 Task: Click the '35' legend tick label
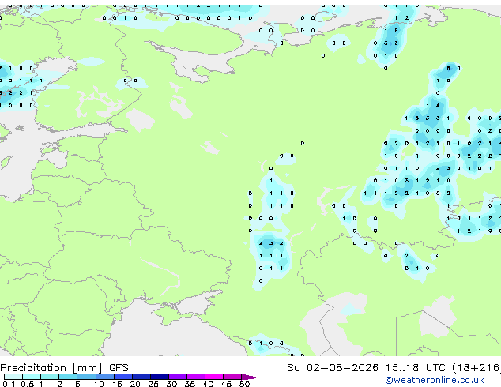pyautogui.click(x=190, y=384)
